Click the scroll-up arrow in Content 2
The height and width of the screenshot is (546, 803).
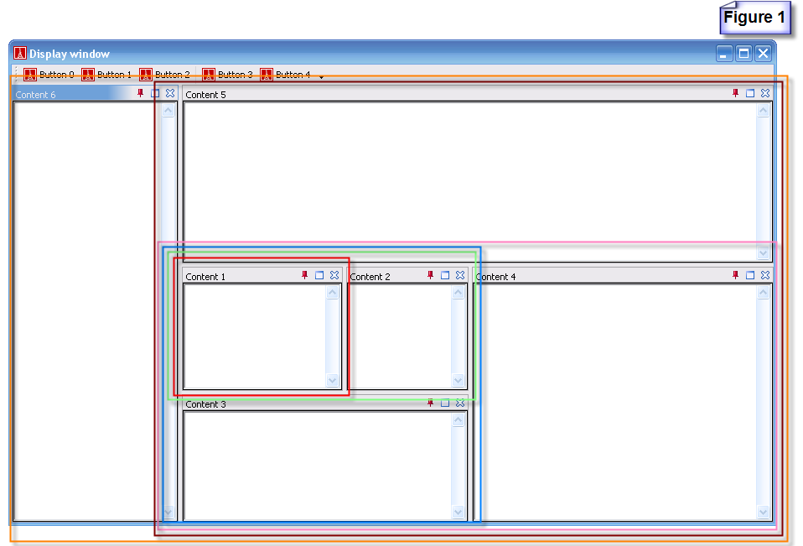[458, 293]
